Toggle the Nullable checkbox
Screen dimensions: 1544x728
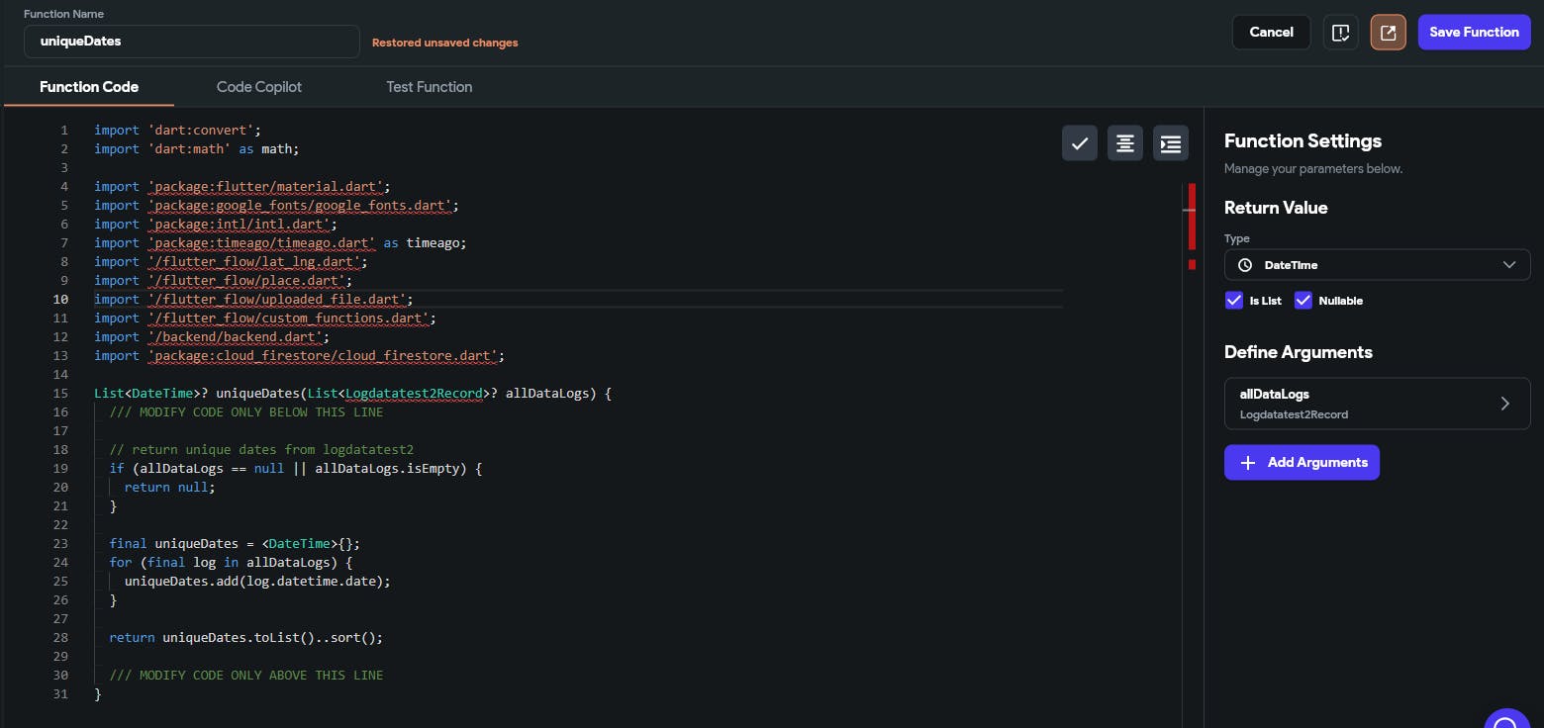(x=1303, y=301)
